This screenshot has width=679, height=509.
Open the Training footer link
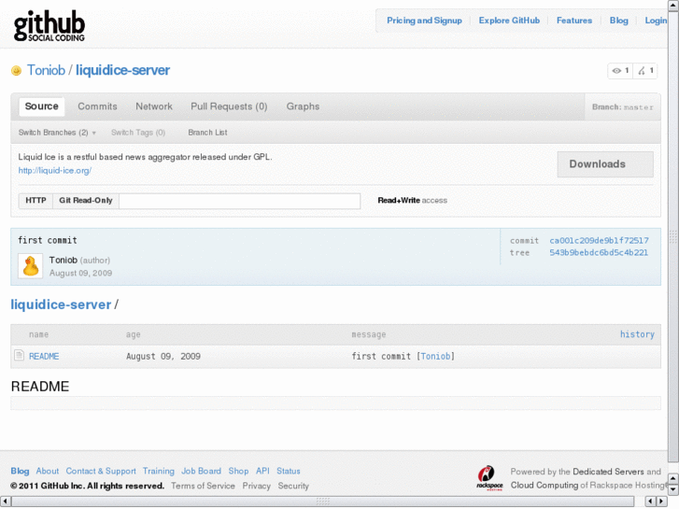pyautogui.click(x=159, y=471)
